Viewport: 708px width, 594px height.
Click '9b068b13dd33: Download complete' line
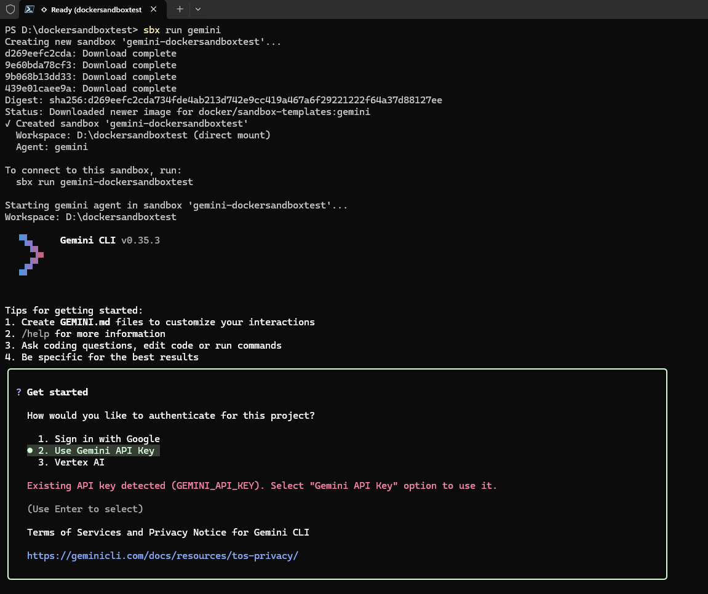[x=90, y=77]
